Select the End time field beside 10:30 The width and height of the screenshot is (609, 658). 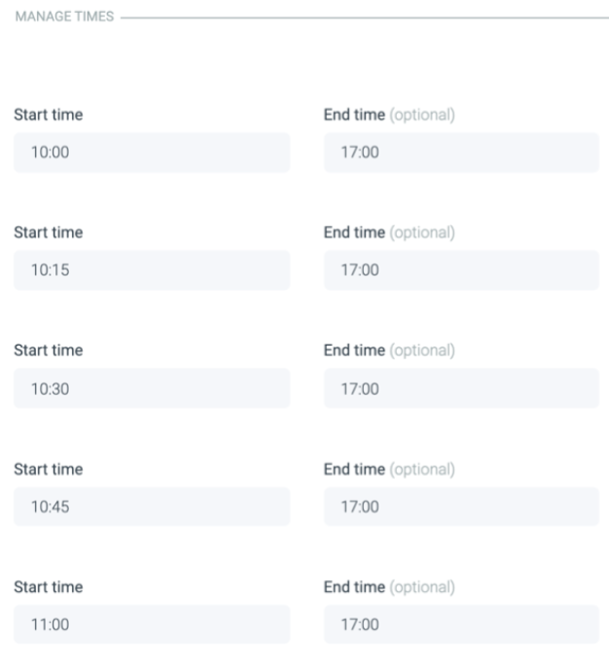(x=461, y=388)
